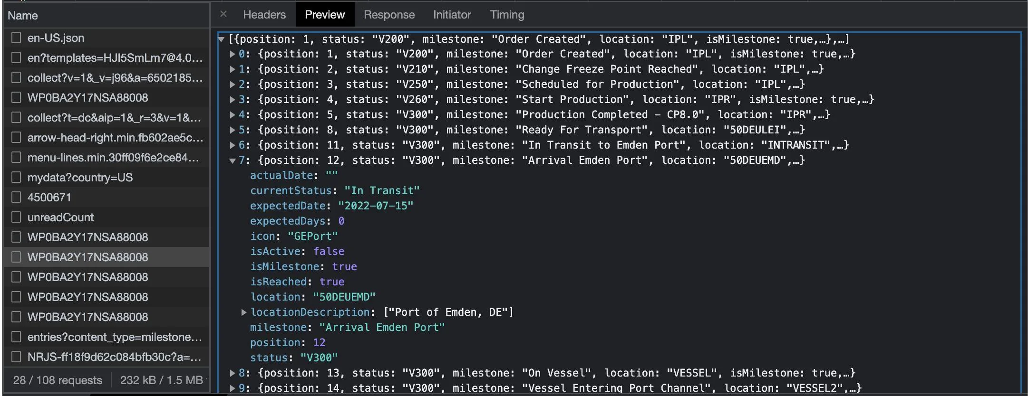Tick the NRJS-ff18f9d62c084bfb30c checkbox

pyautogui.click(x=16, y=357)
